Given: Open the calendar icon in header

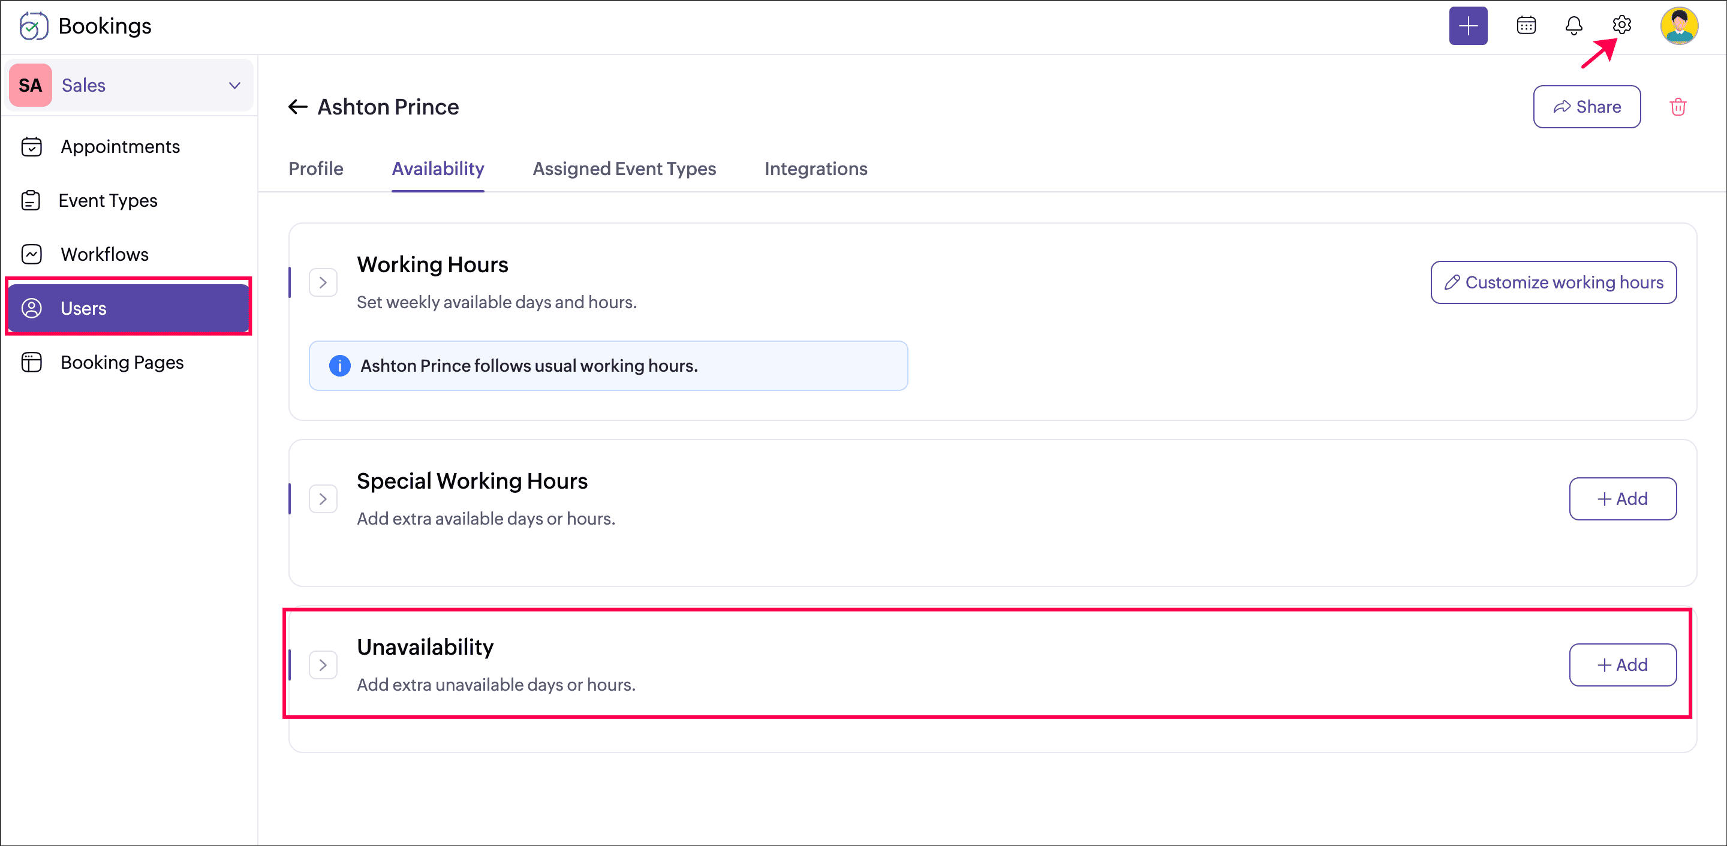Looking at the screenshot, I should coord(1526,25).
